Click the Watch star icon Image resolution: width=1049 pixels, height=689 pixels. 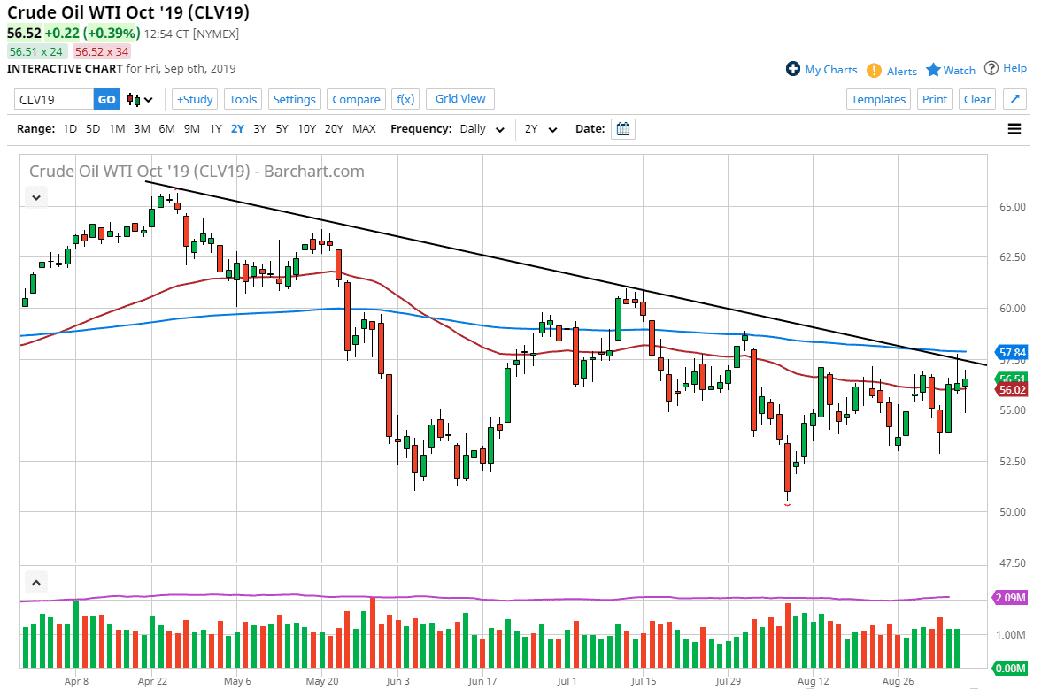coord(933,69)
